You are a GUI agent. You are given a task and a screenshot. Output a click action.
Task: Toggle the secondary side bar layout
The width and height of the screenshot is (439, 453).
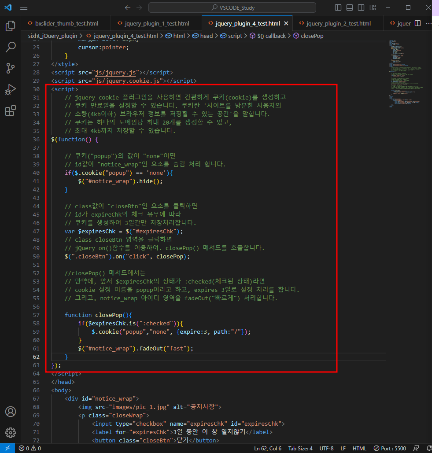coord(361,7)
